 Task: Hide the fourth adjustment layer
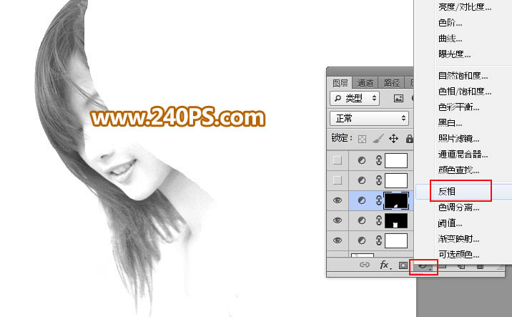pyautogui.click(x=338, y=220)
